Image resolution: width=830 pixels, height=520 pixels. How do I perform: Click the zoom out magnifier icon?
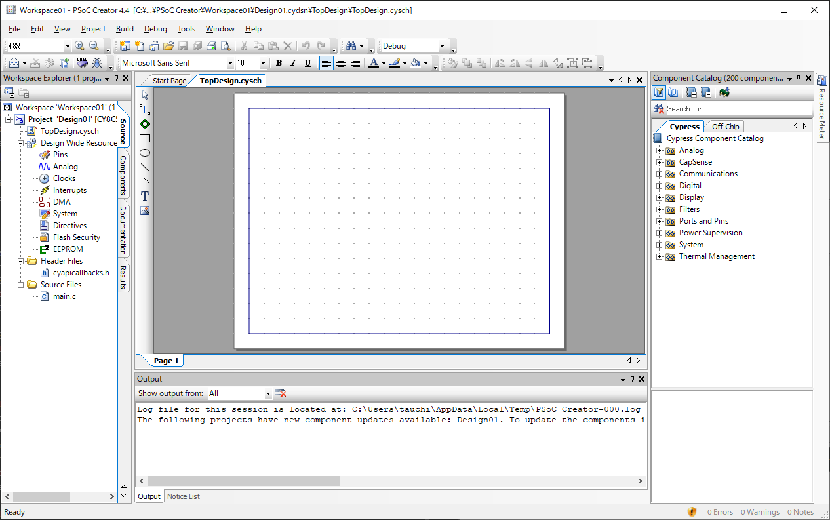pos(94,46)
